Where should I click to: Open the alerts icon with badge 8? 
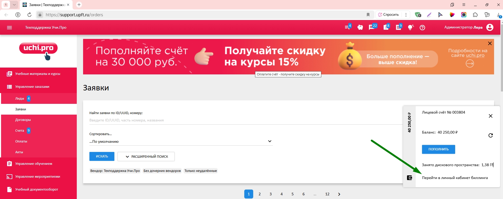click(x=386, y=27)
